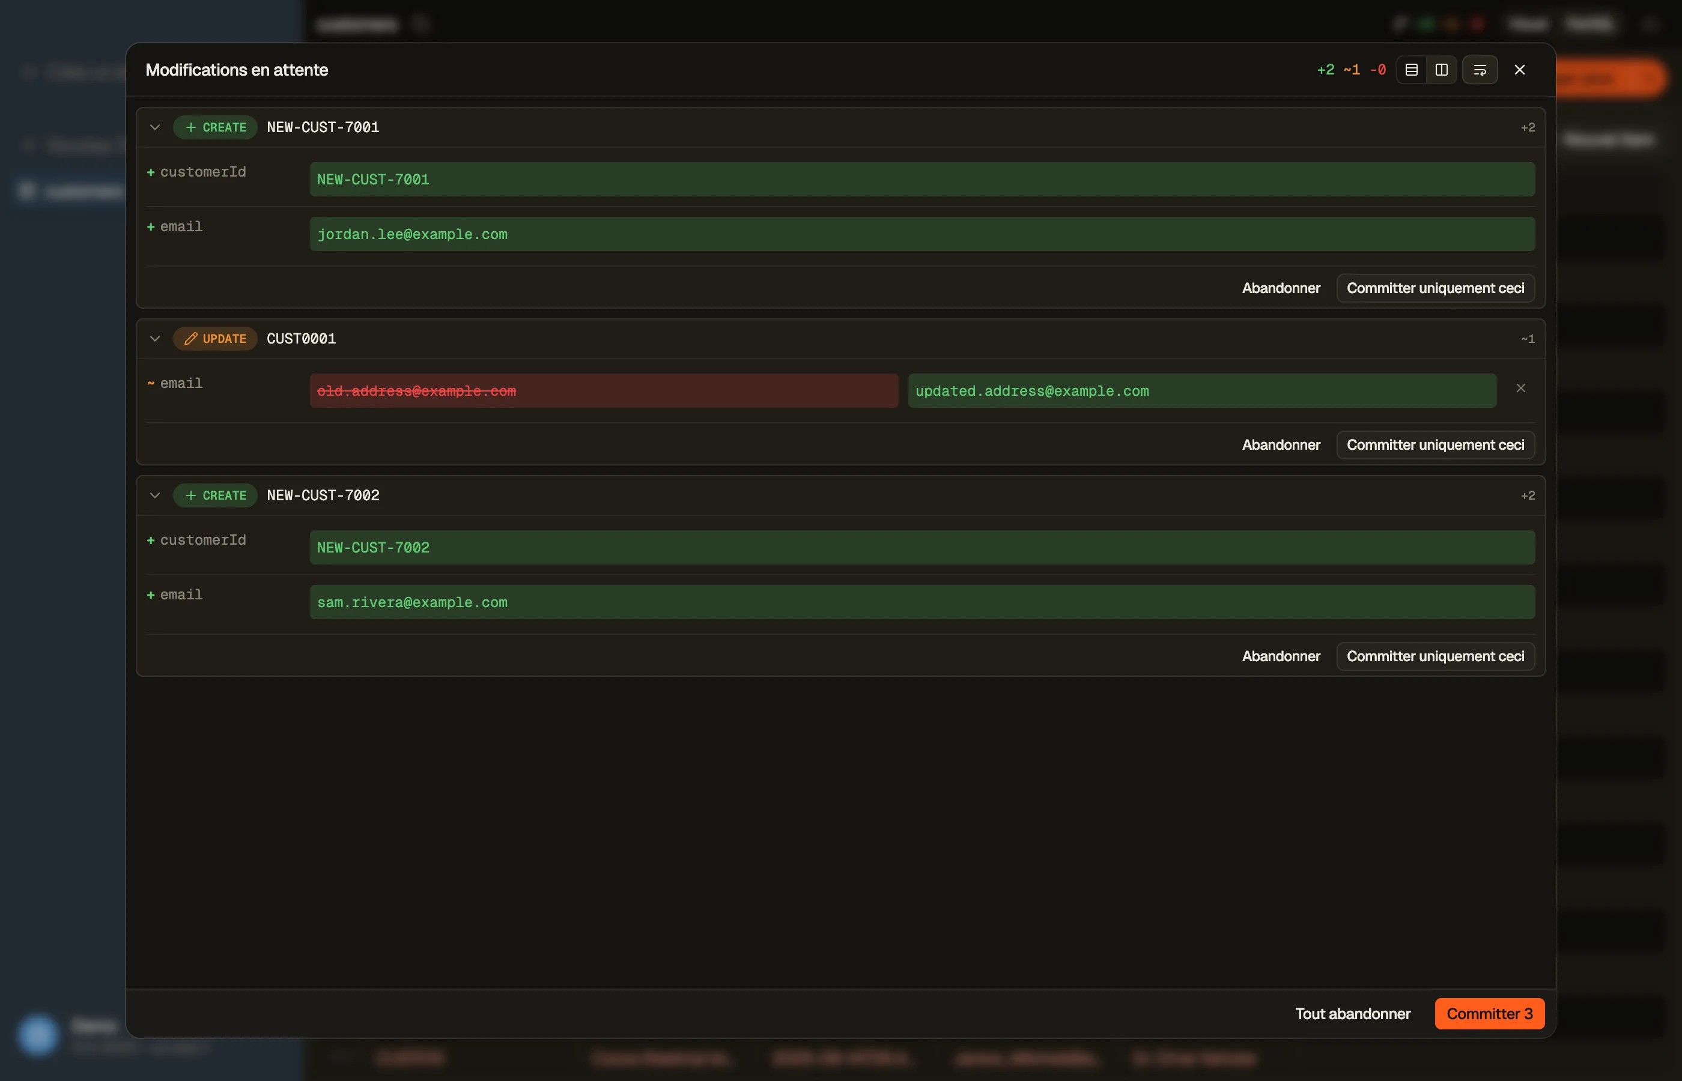Commit only the NEW-CUST-7002 change
Image resolution: width=1682 pixels, height=1081 pixels.
tap(1435, 656)
